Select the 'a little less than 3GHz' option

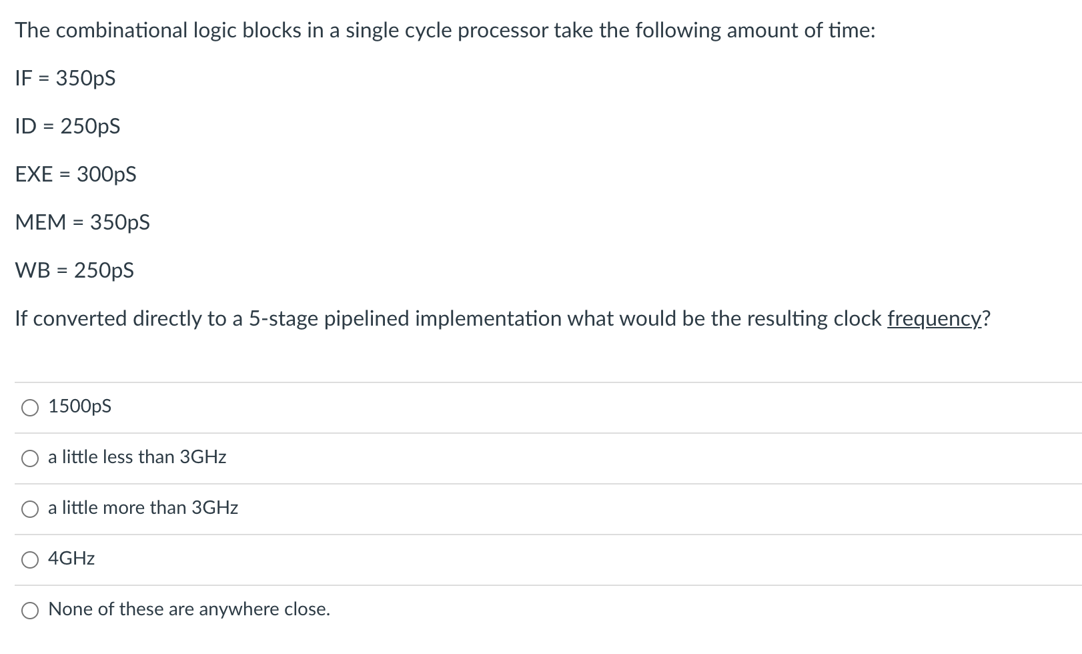click(x=29, y=458)
